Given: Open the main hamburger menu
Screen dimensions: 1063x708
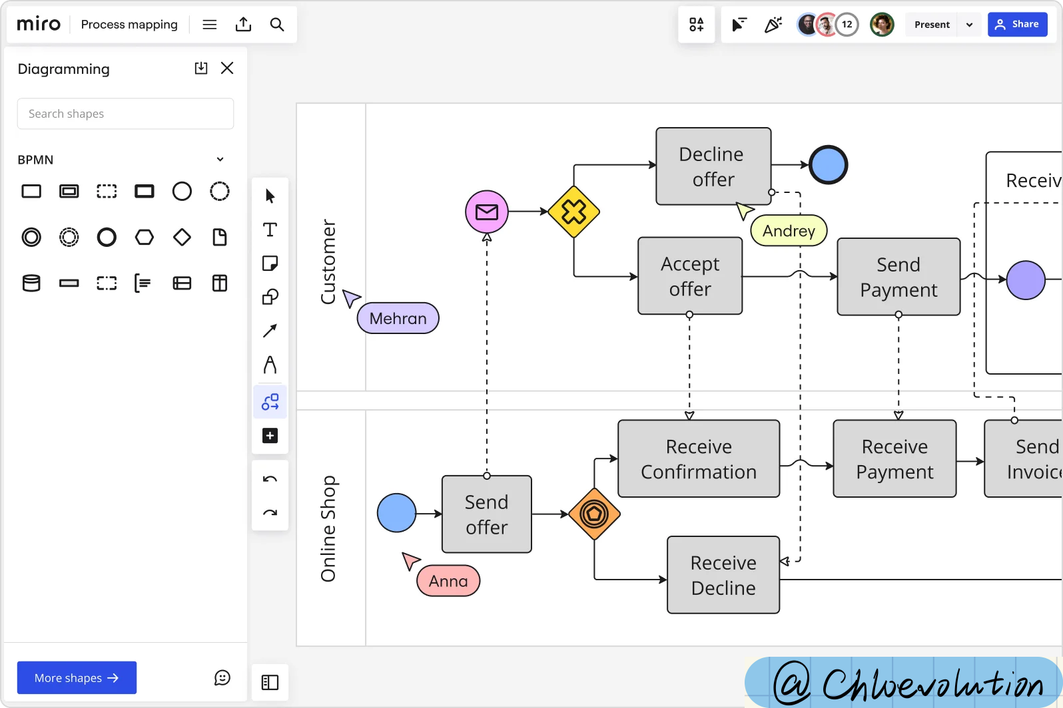Looking at the screenshot, I should (x=210, y=25).
